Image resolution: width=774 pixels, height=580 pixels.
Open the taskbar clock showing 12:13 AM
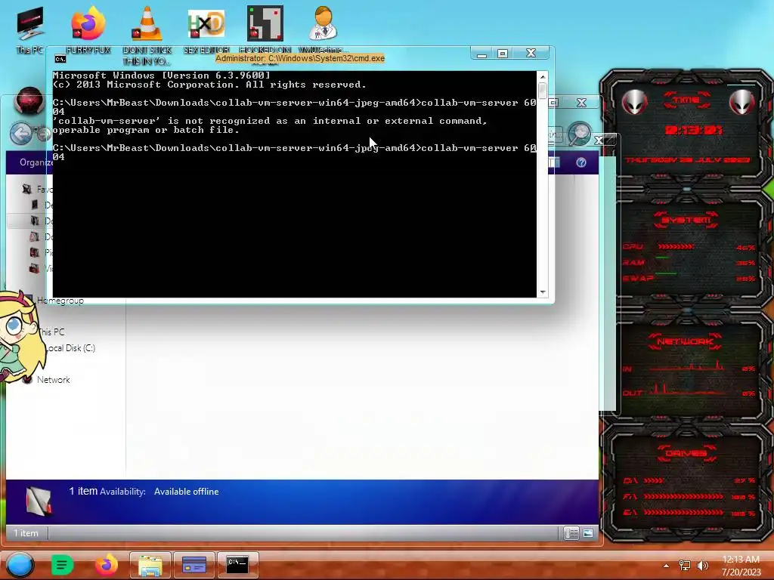tap(741, 566)
